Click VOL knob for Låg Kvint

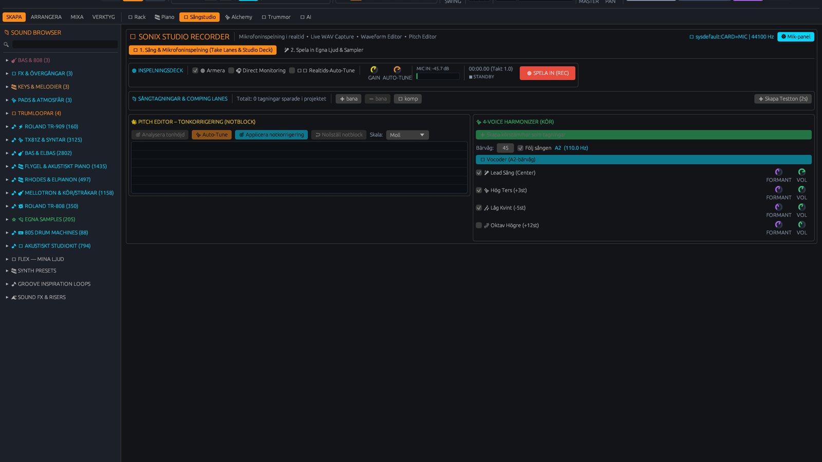[x=802, y=207]
